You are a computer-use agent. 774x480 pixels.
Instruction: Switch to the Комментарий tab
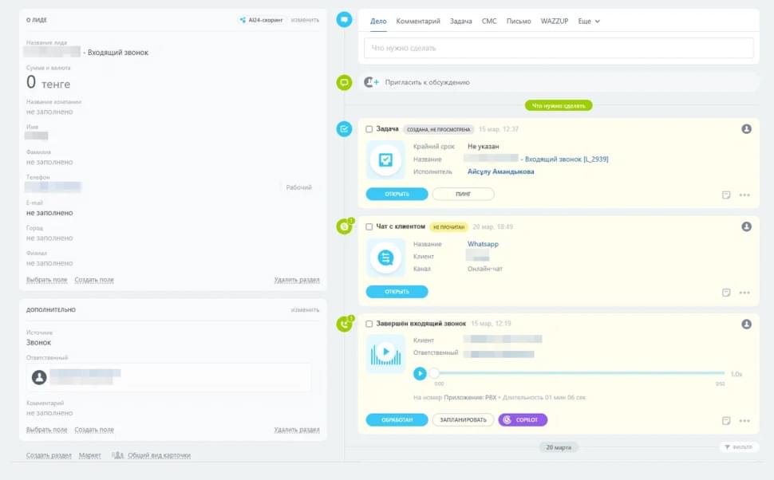coord(417,22)
